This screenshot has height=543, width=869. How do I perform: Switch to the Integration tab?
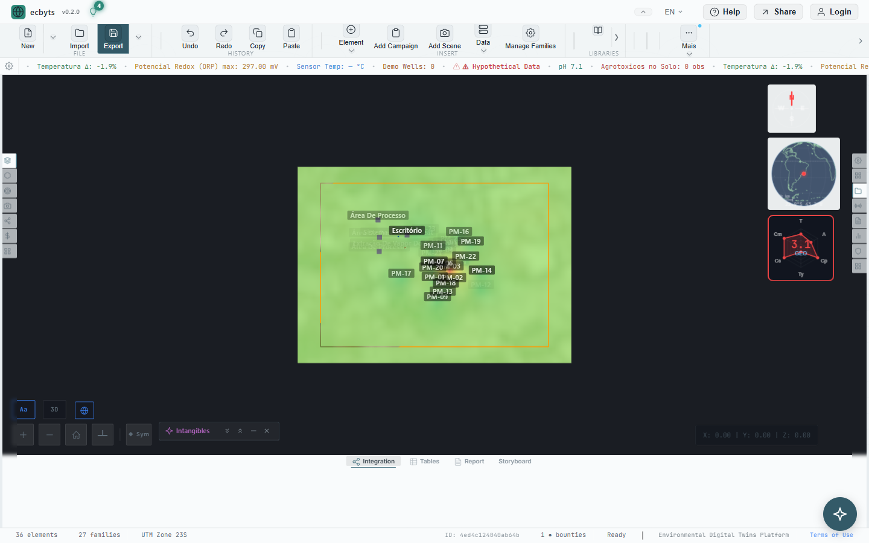(x=374, y=462)
